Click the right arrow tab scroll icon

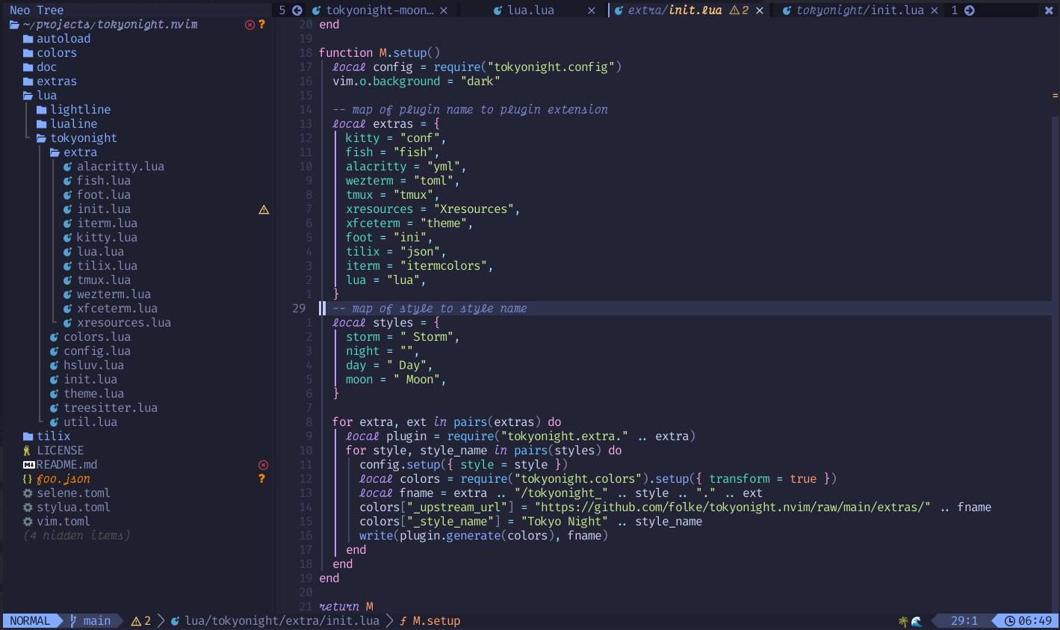[x=970, y=10]
